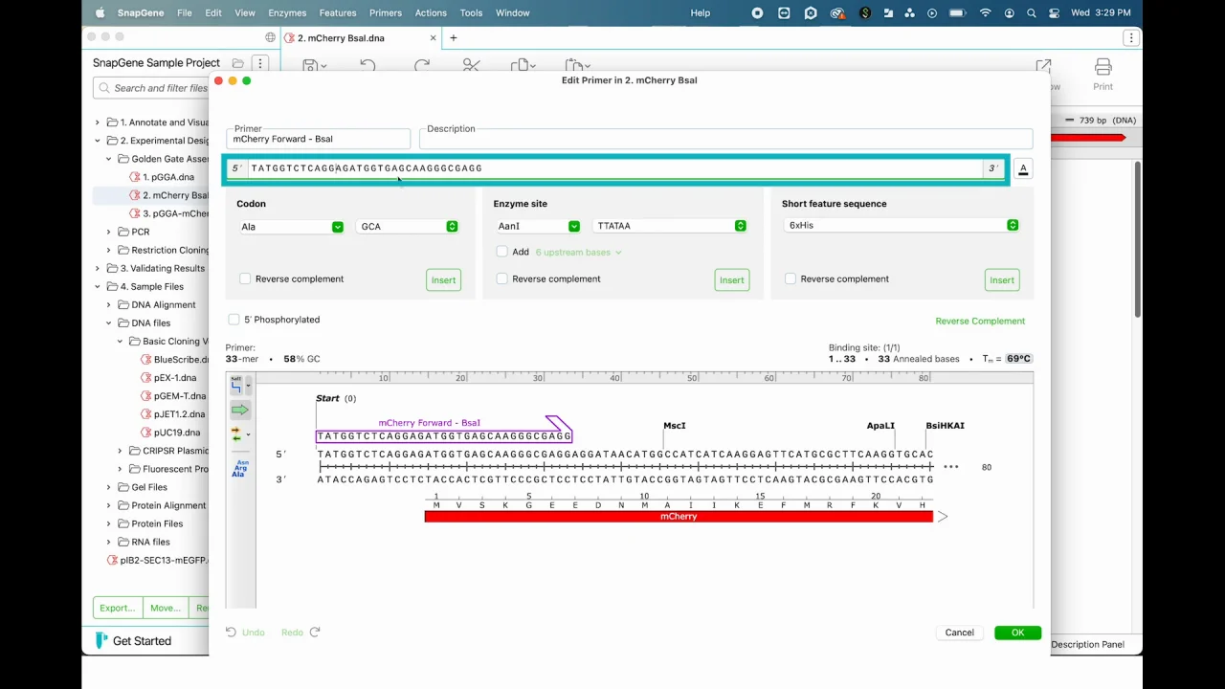Close the 2. mCherry BsaI.dna tab
This screenshot has height=689, width=1225.
tap(433, 38)
